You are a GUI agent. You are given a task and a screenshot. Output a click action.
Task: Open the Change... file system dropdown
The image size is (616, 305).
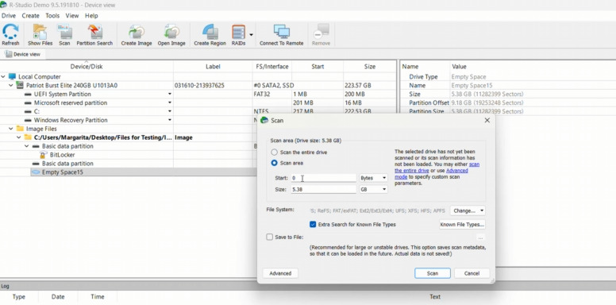(468, 210)
